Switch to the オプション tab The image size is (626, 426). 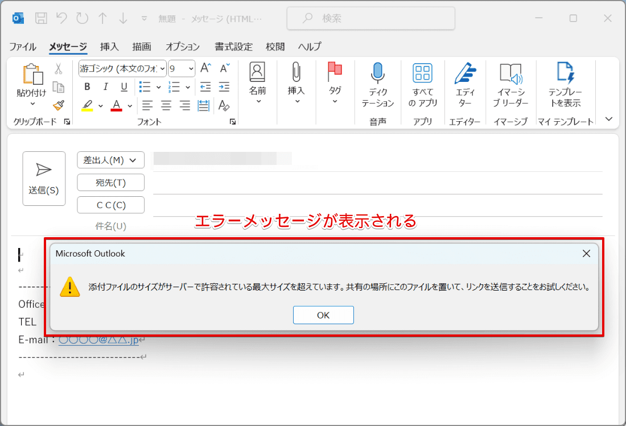[x=183, y=47]
